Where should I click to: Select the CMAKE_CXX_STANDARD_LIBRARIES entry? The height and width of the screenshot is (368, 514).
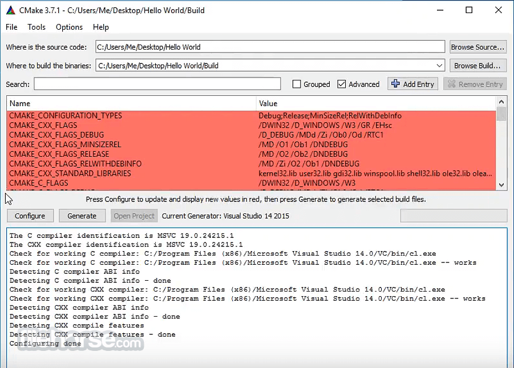[70, 173]
